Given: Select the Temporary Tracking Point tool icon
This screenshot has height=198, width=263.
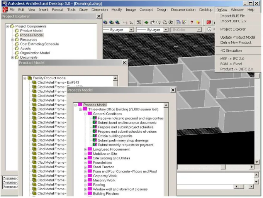Looking at the screenshot, I should 125,22.
